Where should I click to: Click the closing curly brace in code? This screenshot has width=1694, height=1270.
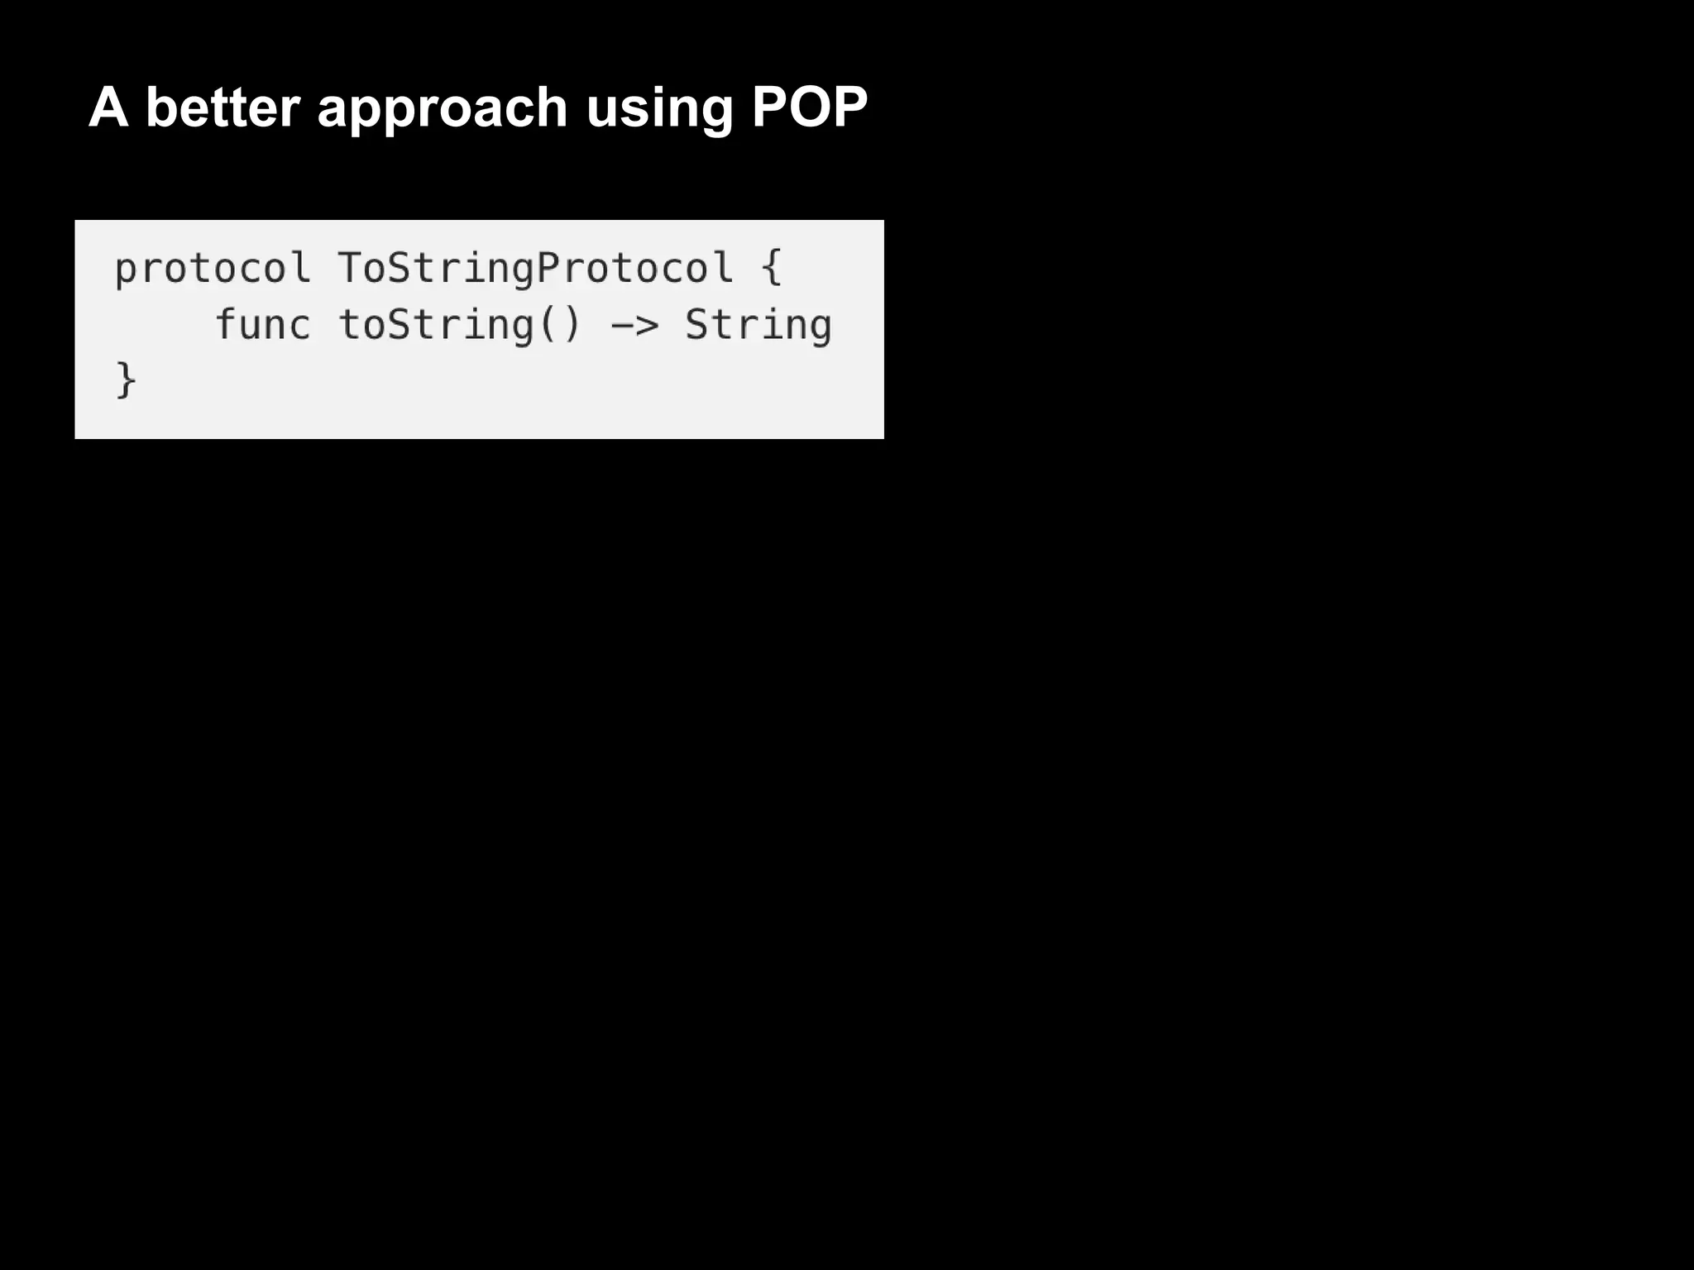pyautogui.click(x=126, y=380)
